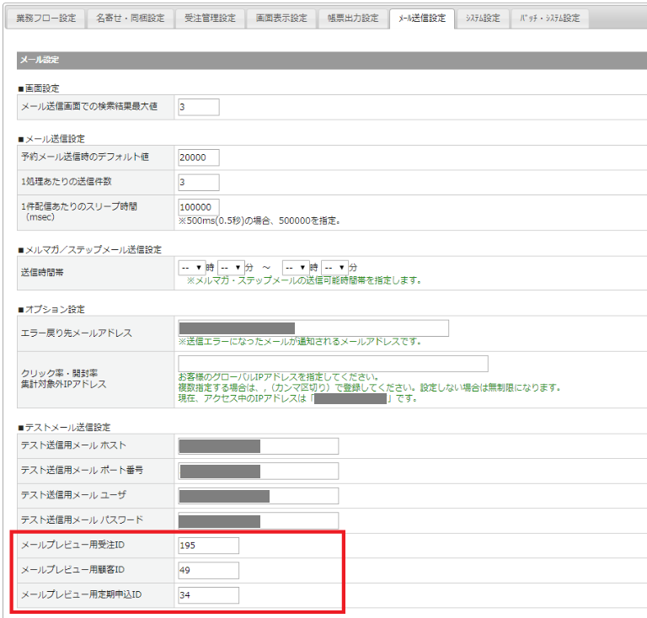The height and width of the screenshot is (618, 647).
Task: Select the スリープ時間 (msec) input box
Action: [x=199, y=207]
